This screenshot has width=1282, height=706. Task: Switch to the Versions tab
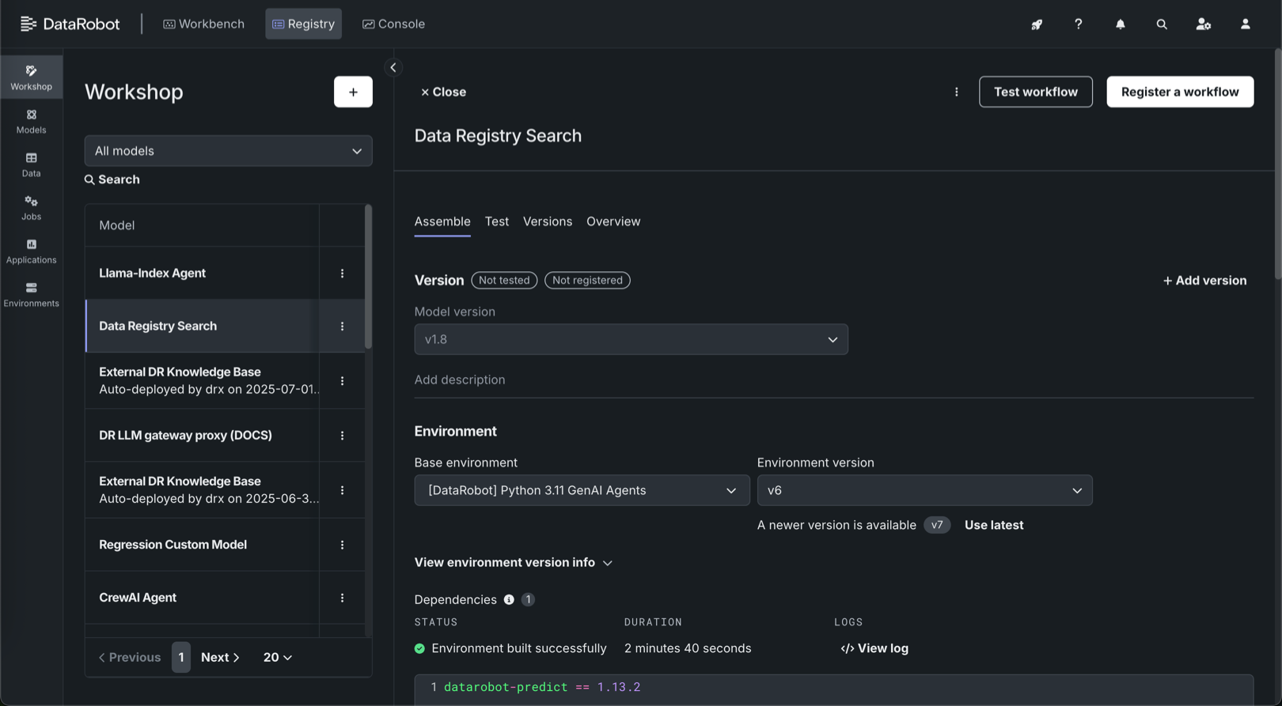coord(547,222)
